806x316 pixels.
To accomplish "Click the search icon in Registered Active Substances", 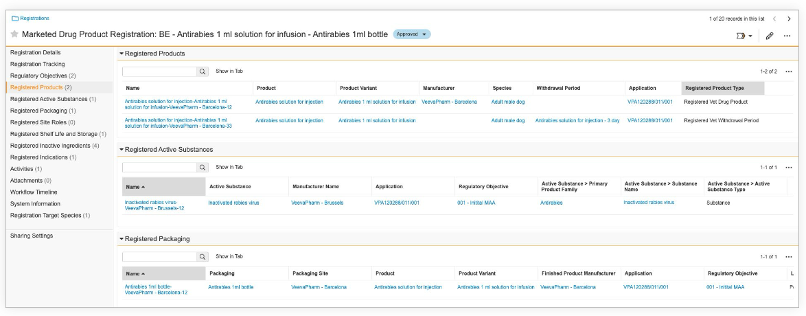I will [x=203, y=167].
